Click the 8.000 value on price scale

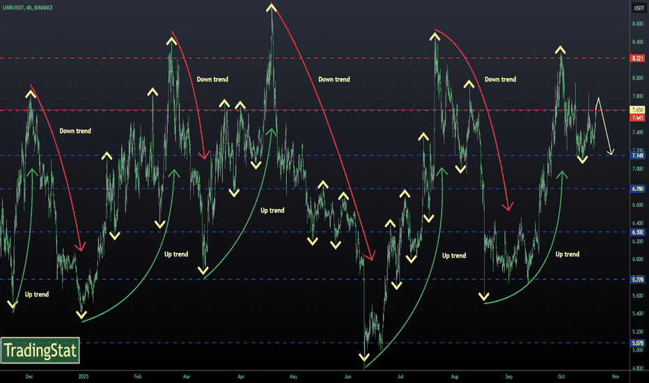(x=638, y=78)
